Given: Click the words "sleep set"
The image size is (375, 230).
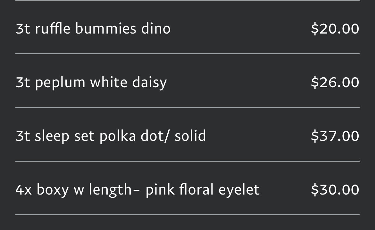Looking at the screenshot, I should coord(64,136).
